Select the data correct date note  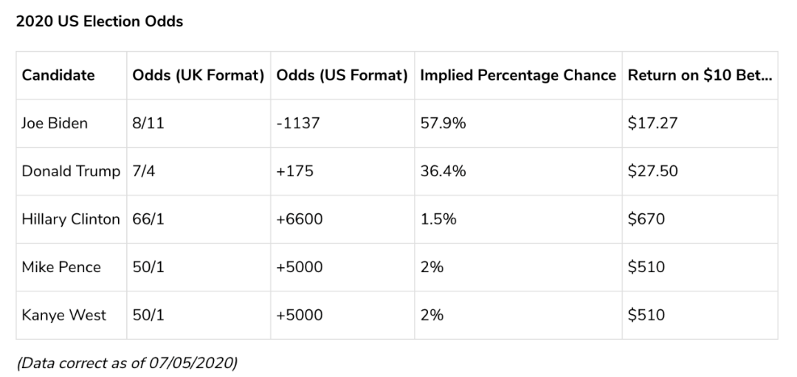(127, 363)
